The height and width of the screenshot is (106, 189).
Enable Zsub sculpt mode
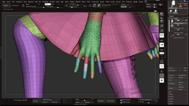coord(53,4)
